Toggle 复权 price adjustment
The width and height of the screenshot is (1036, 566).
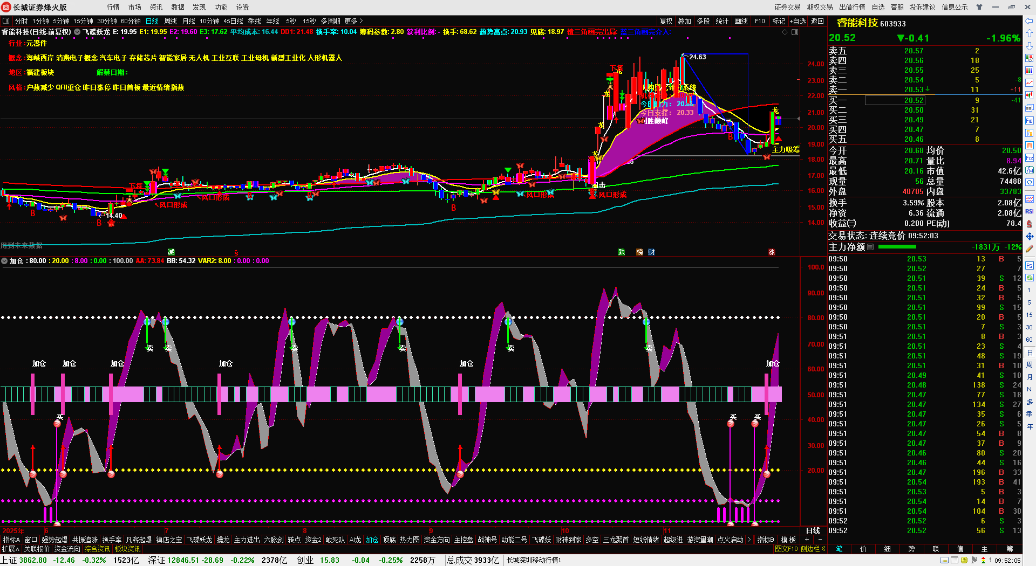click(666, 21)
